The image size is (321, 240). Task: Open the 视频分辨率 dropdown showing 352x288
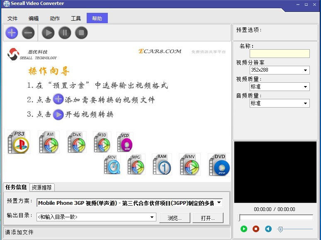[x=280, y=70]
